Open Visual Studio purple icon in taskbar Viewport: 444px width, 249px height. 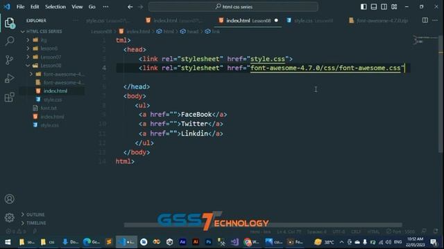point(234,242)
